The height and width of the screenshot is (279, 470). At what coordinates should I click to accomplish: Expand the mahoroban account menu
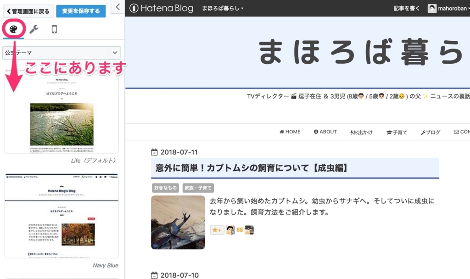pyautogui.click(x=454, y=8)
